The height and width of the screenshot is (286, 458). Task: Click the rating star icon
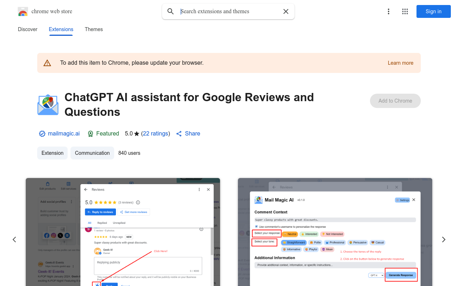[137, 134]
